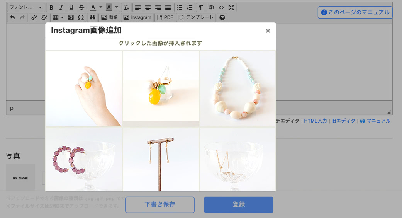Click the NO IMAGE photo placeholder

pos(20,178)
